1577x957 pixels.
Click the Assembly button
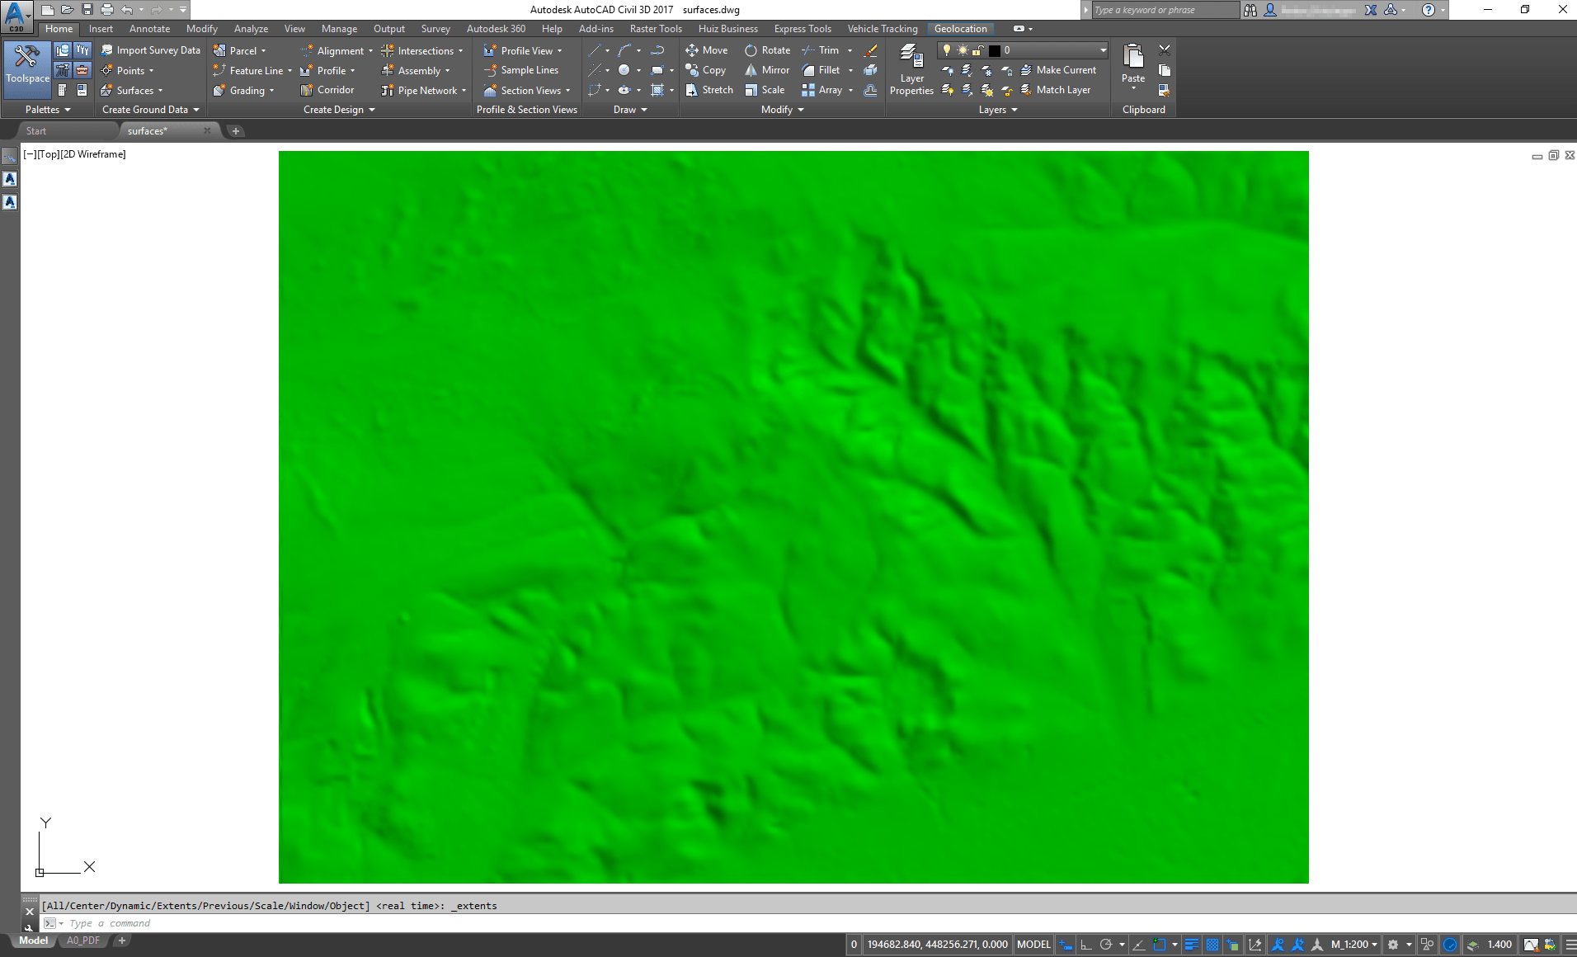tap(416, 70)
